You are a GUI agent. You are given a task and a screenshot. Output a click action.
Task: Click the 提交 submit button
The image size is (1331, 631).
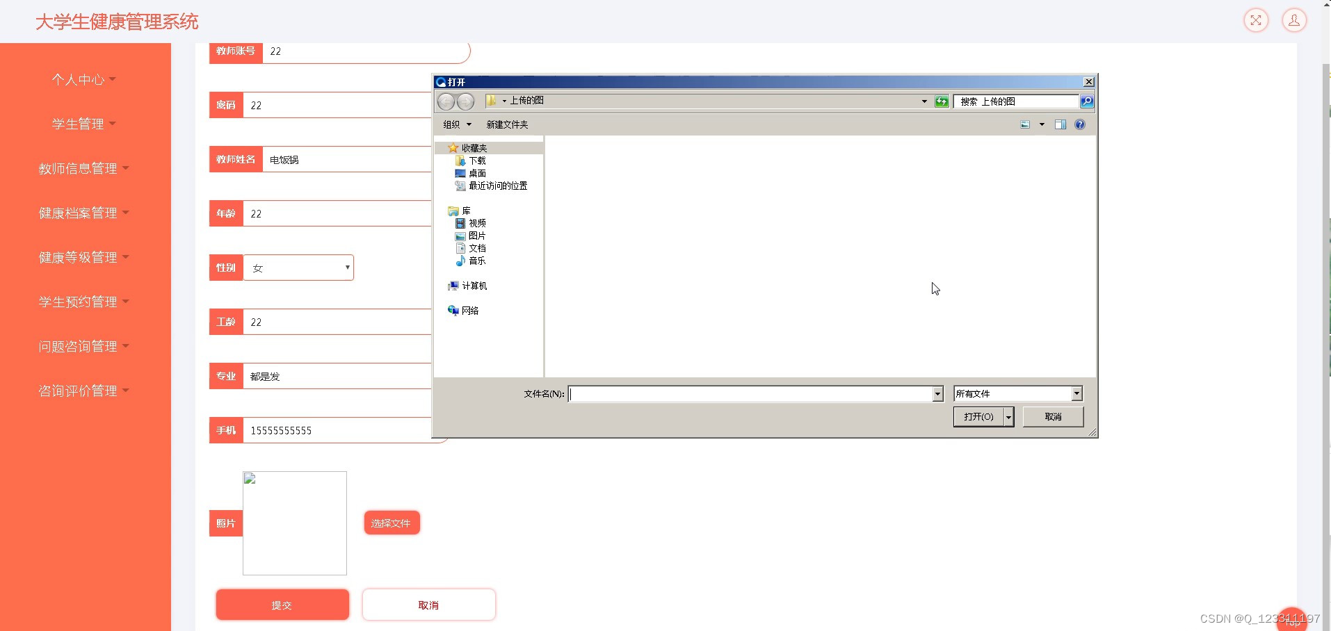(282, 605)
